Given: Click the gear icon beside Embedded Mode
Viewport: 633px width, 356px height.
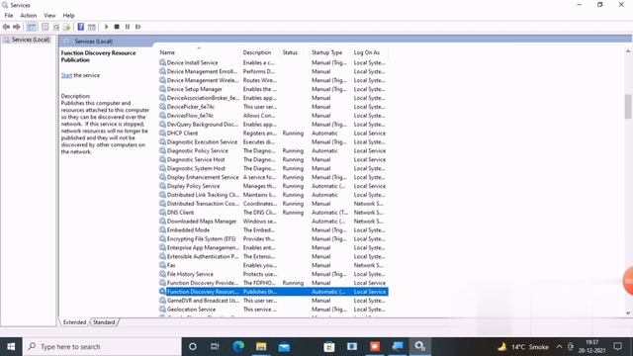Looking at the screenshot, I should pyautogui.click(x=162, y=230).
